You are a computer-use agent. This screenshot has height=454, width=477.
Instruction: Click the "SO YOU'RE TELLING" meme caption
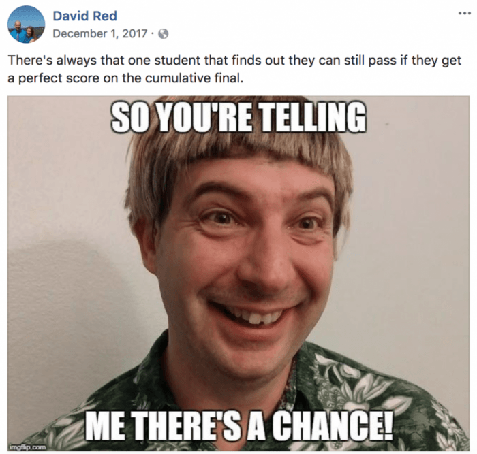(x=238, y=118)
